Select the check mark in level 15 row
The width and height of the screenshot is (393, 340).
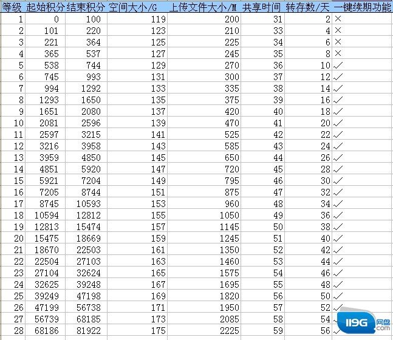pos(338,181)
